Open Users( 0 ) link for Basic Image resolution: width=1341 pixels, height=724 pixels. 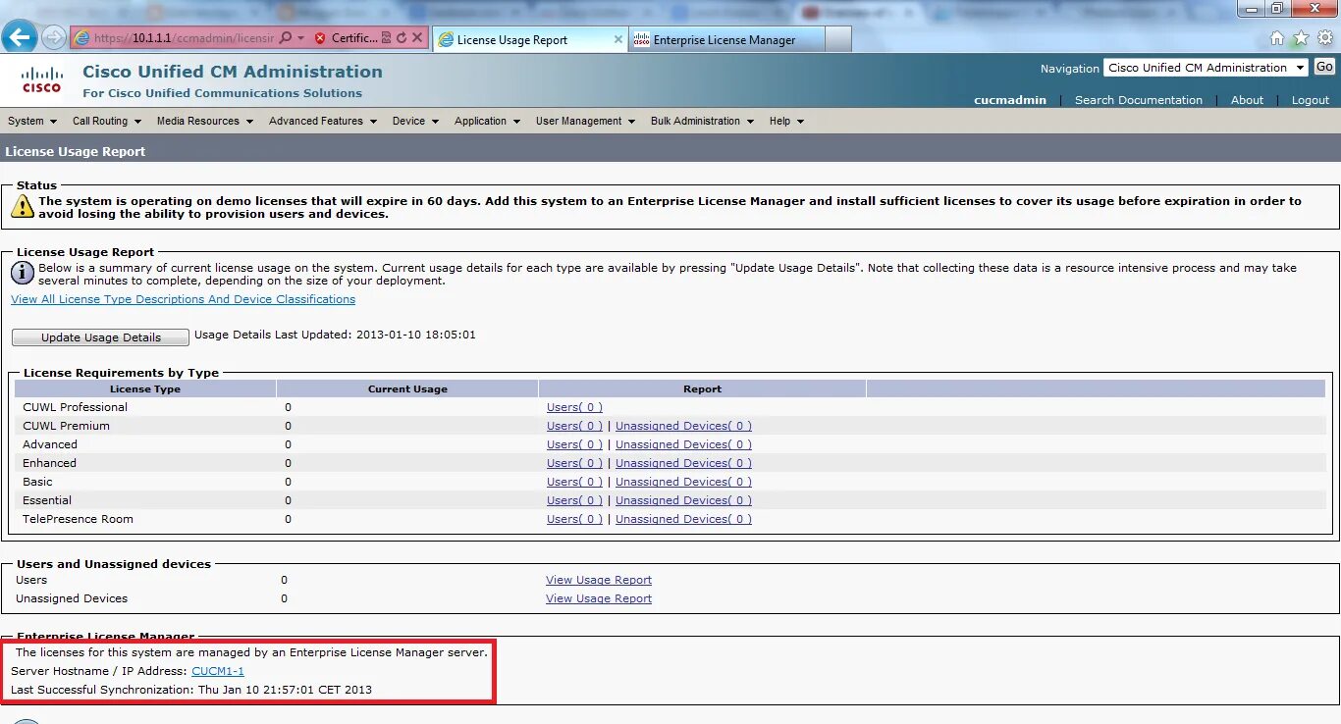click(574, 482)
